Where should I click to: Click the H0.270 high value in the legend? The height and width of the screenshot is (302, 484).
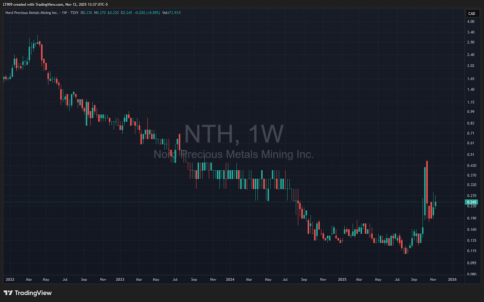pos(100,13)
